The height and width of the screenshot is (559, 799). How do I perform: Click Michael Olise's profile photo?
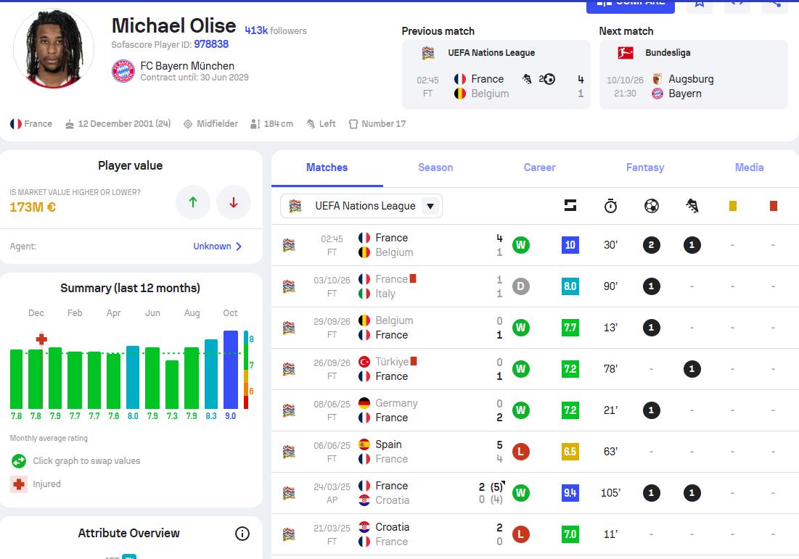point(54,49)
